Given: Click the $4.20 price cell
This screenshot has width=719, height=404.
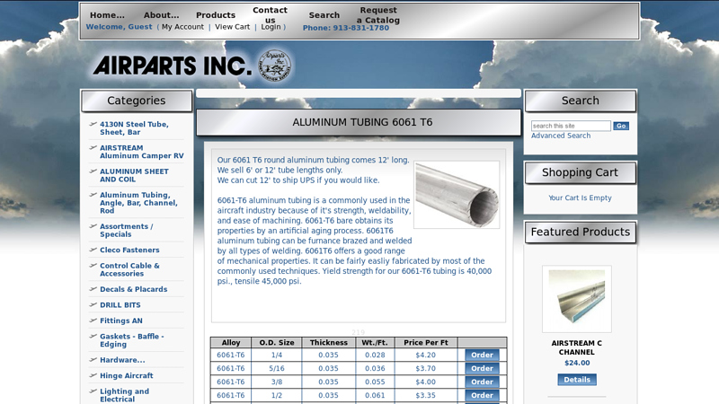Looking at the screenshot, I should pyautogui.click(x=425, y=355).
